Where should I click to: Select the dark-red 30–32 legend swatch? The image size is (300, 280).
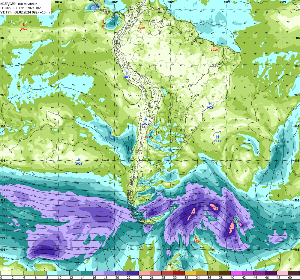tap(179, 273)
